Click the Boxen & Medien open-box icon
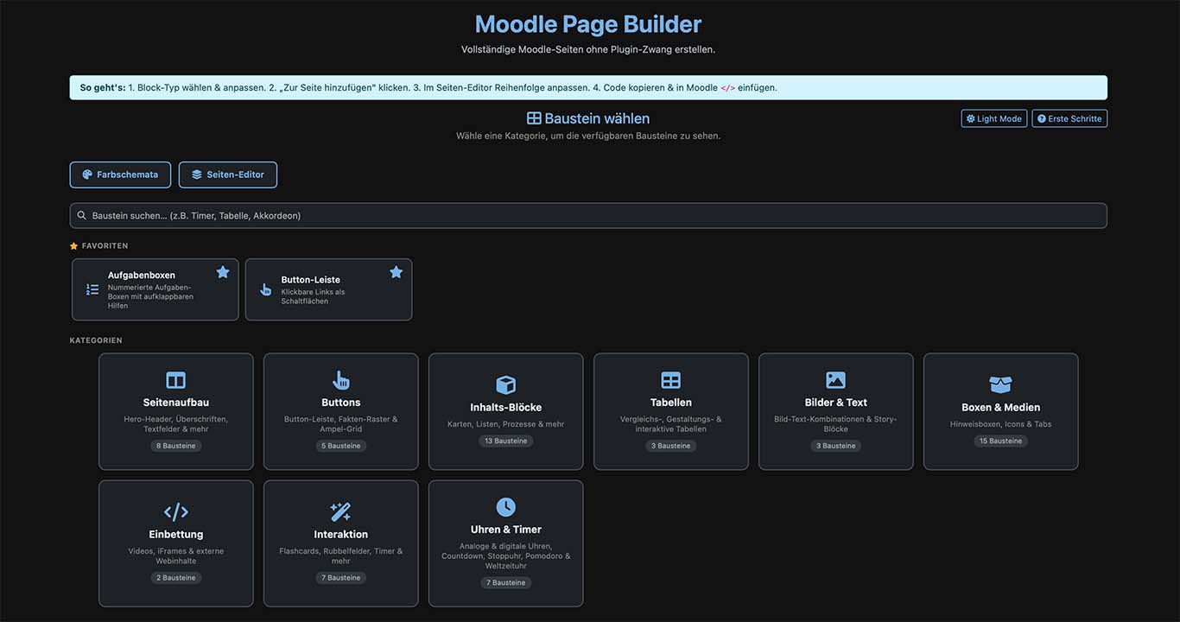The image size is (1180, 622). 1000,385
